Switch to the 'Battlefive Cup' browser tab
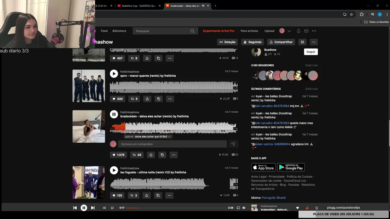 coord(139,6)
